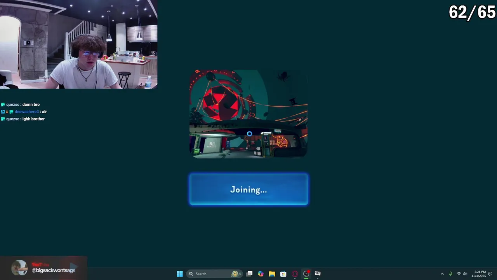Open the Opera GX browser icon
497x280 pixels.
click(295, 274)
